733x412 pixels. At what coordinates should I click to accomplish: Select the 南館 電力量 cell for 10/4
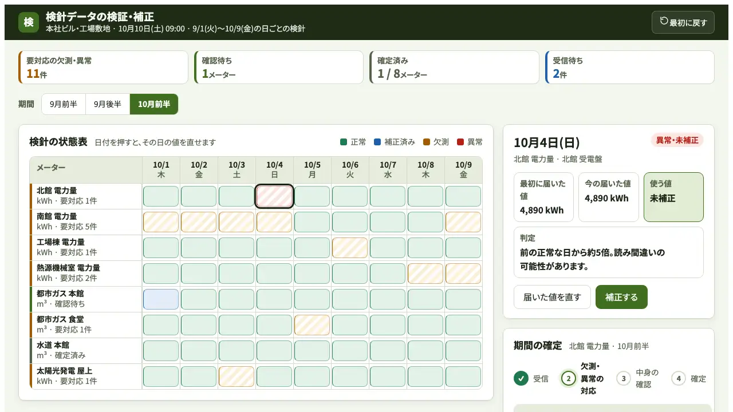tap(274, 222)
